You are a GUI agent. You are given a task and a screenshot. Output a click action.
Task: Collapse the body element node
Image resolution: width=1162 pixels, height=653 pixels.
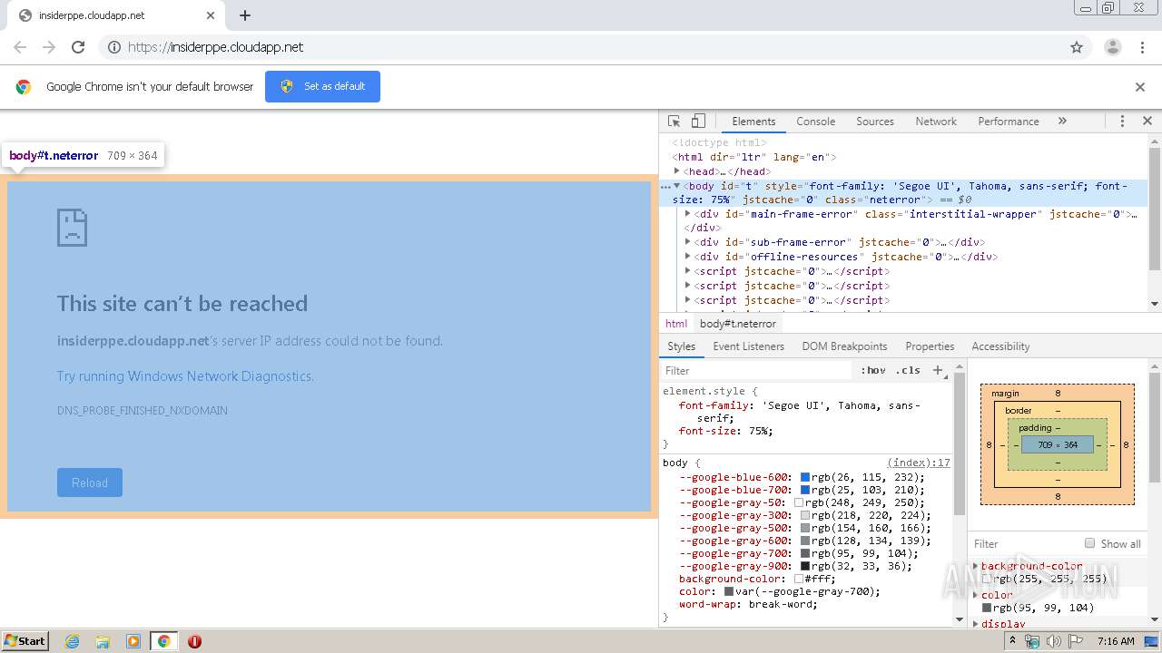(x=677, y=186)
